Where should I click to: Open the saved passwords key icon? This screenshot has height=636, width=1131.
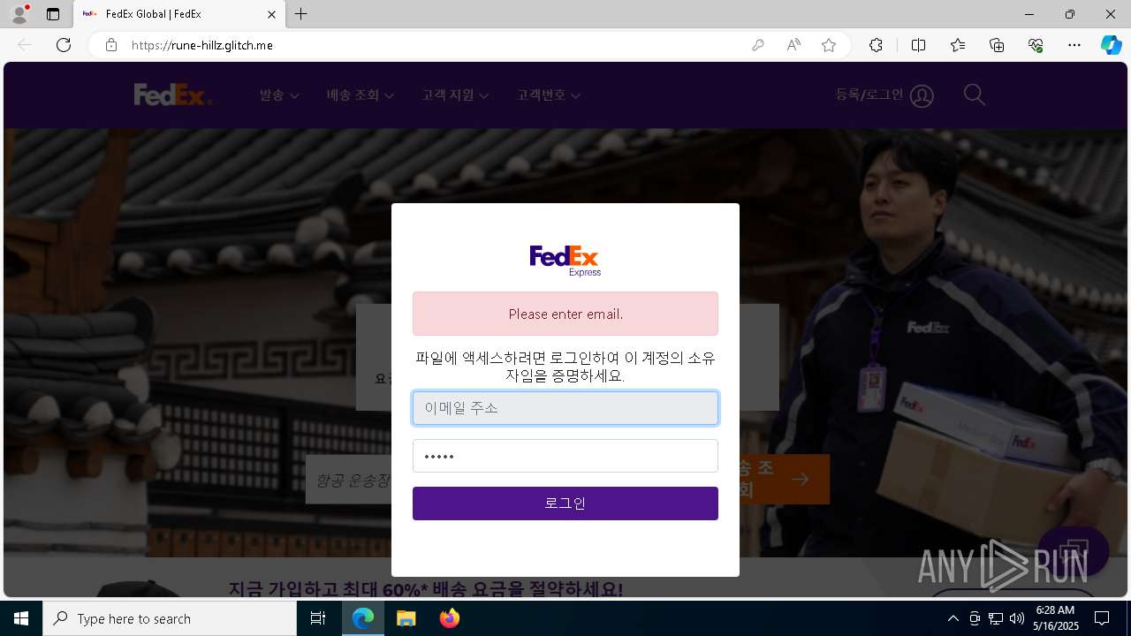pyautogui.click(x=758, y=45)
